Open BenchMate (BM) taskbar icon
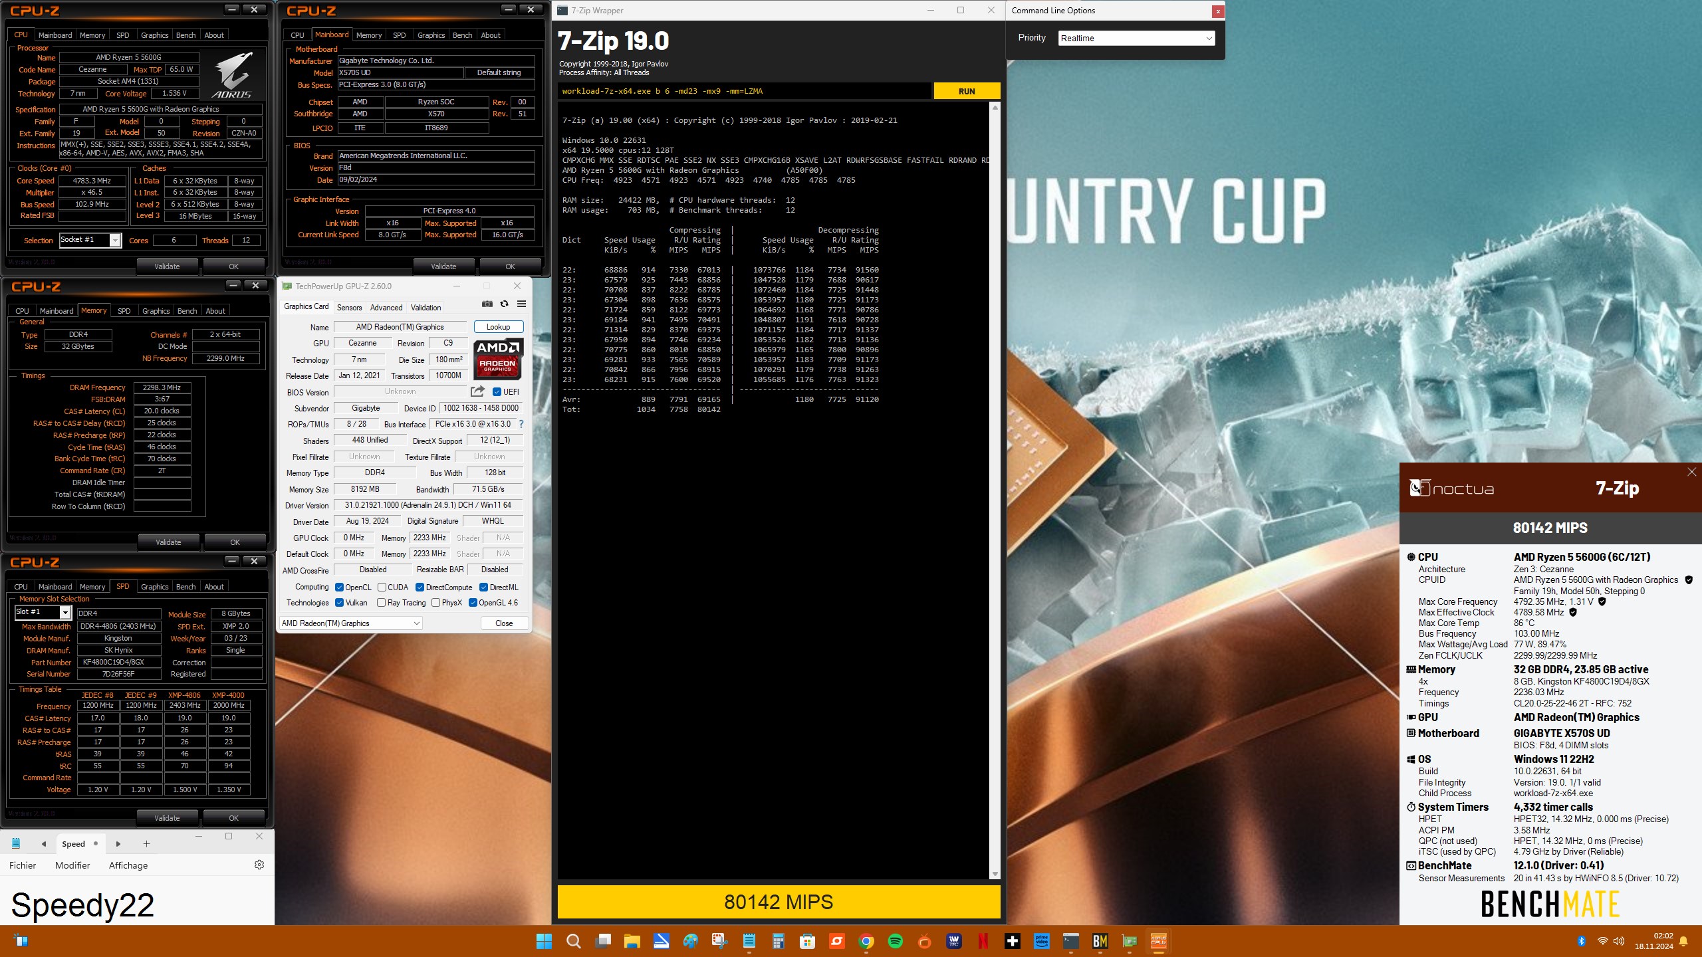 click(1100, 941)
